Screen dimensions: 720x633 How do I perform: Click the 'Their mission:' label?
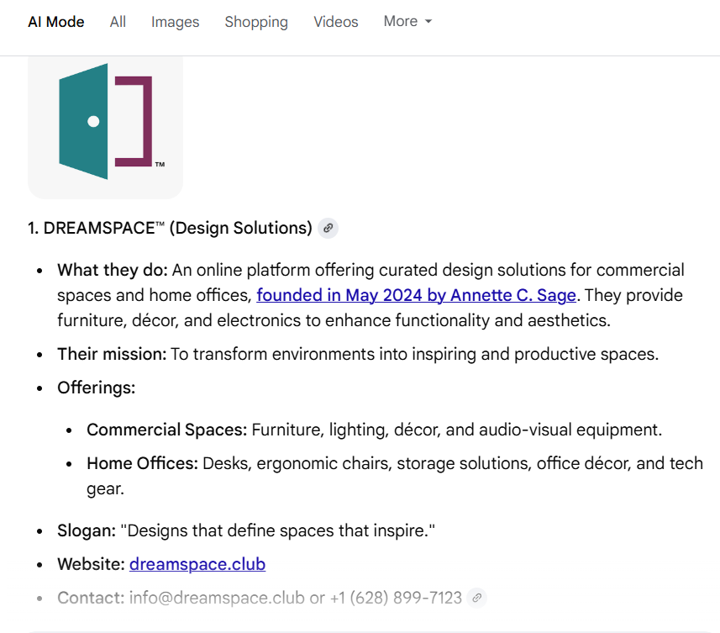click(x=112, y=354)
